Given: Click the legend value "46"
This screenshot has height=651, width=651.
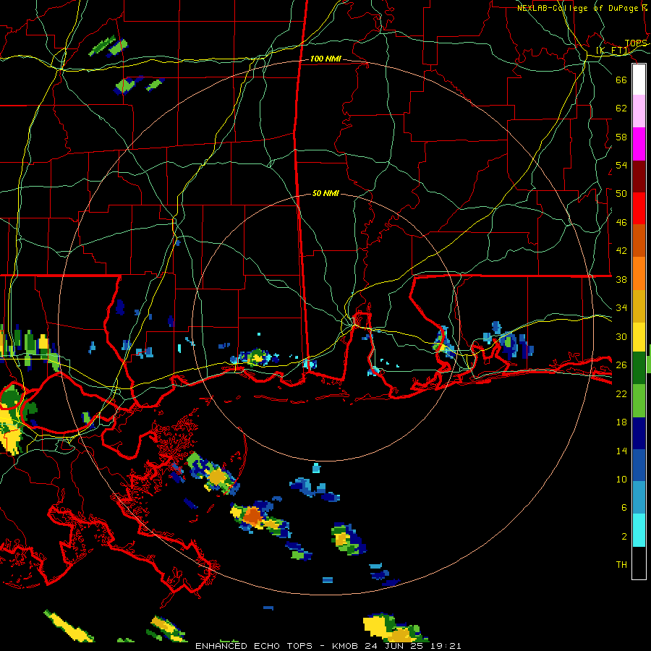Looking at the screenshot, I should click(621, 222).
